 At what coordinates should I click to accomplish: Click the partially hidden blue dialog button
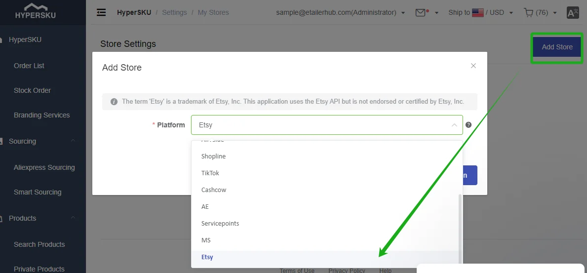[x=470, y=175]
